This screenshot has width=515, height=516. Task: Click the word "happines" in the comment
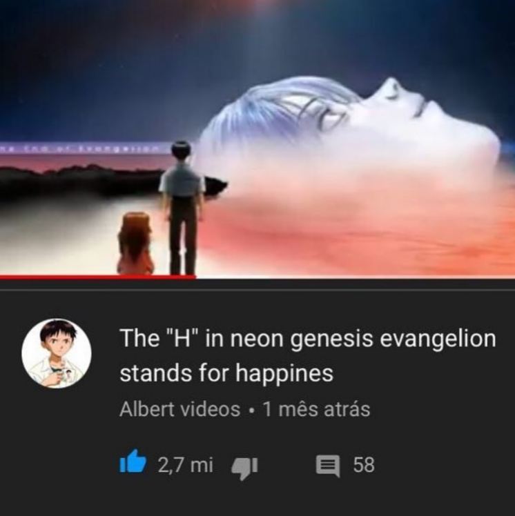pyautogui.click(x=284, y=373)
